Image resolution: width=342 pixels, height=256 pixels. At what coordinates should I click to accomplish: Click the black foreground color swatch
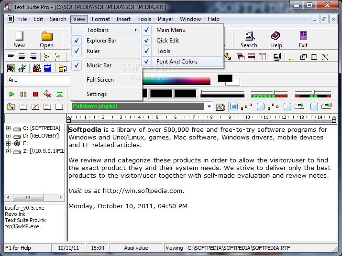[225, 78]
